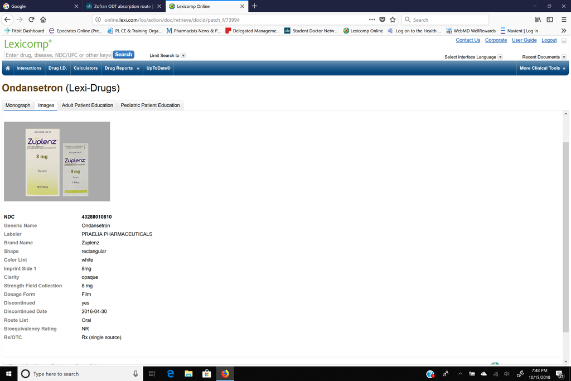Open the Student Doctor Network bookmark

point(311,31)
